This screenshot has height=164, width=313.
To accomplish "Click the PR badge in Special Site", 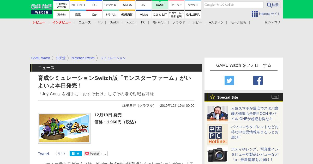I will pyautogui.click(x=275, y=97).
